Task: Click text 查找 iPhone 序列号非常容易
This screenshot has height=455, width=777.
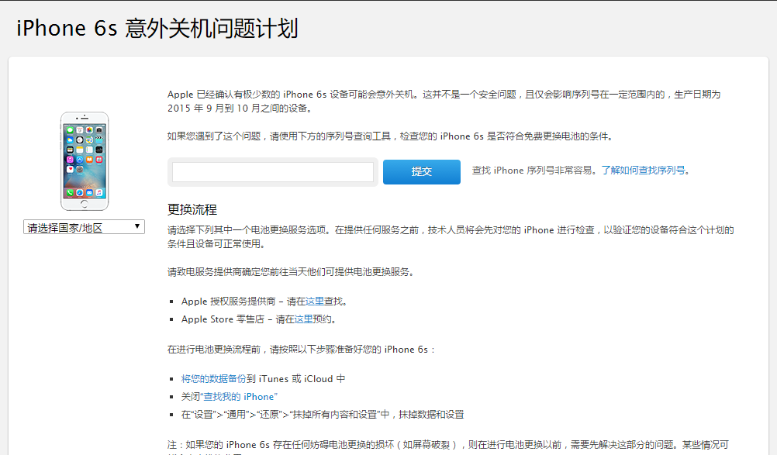Action: tap(532, 171)
